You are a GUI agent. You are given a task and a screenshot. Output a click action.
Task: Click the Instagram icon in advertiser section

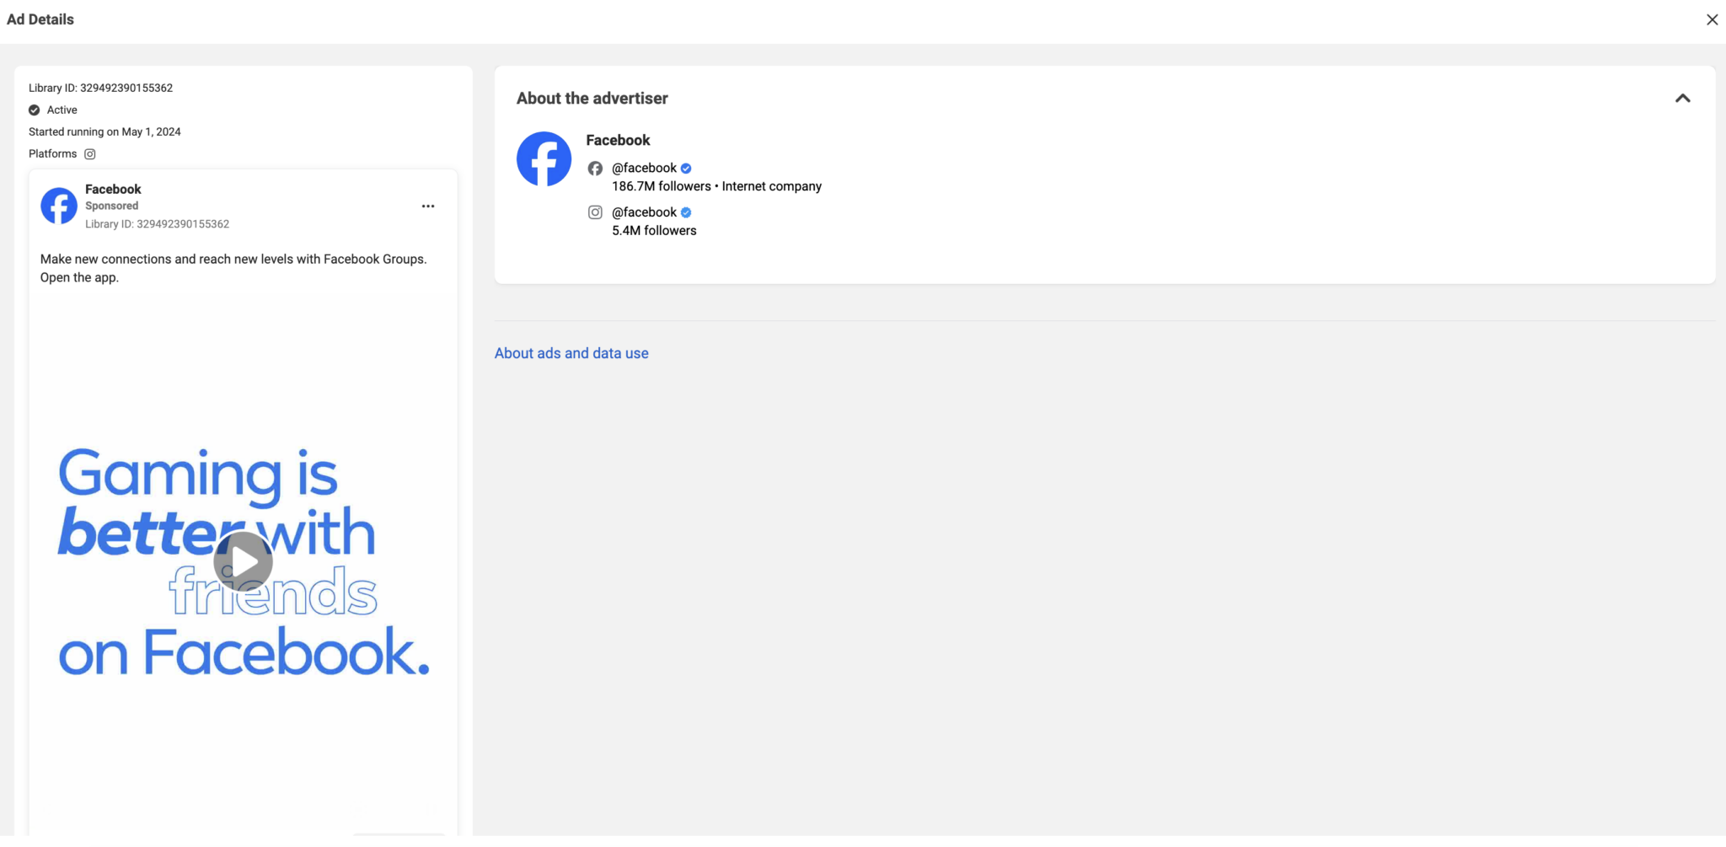pos(596,212)
